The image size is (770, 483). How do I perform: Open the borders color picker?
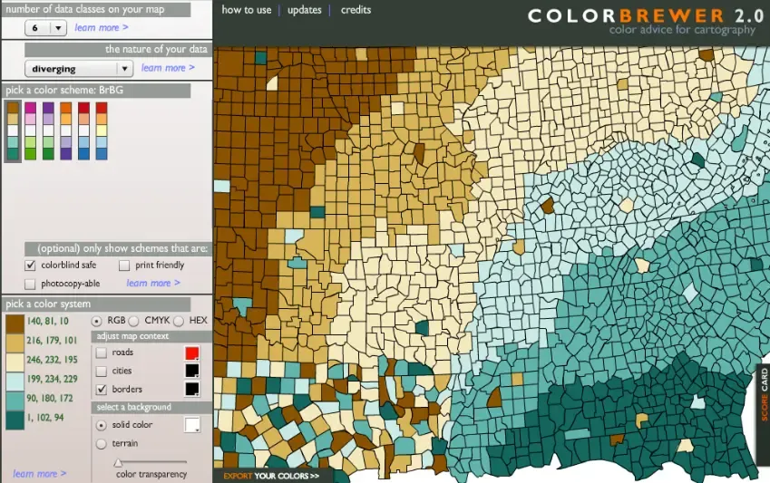click(x=191, y=389)
